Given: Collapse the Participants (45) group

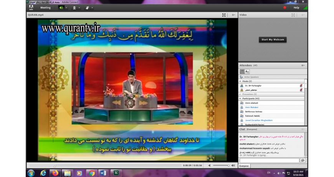Looking at the screenshot, I should coord(240,99).
